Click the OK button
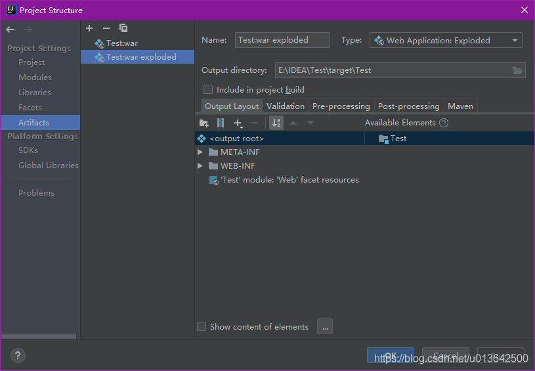This screenshot has width=535, height=371. click(x=391, y=356)
